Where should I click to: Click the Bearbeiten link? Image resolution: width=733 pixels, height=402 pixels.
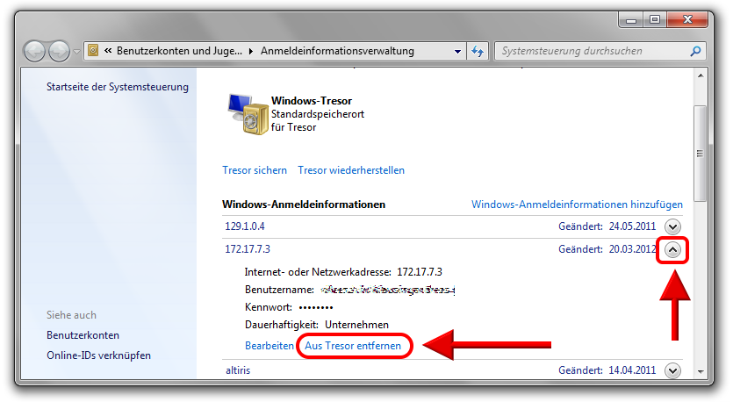pos(269,346)
